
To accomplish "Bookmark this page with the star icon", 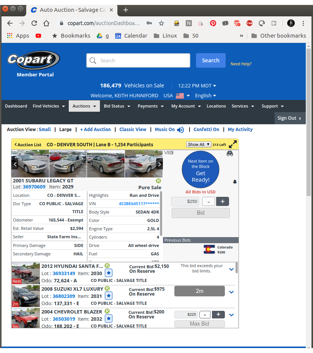I will pos(161,23).
